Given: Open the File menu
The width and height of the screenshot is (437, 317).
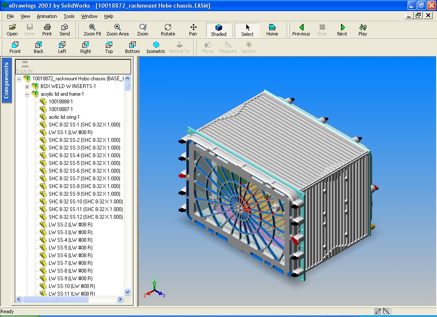Looking at the screenshot, I should [x=10, y=16].
